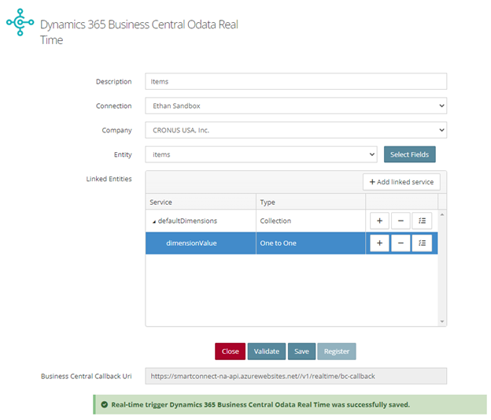Open the Connection dropdown showing Ethan Sandbox
The image size is (491, 420).
coord(296,106)
